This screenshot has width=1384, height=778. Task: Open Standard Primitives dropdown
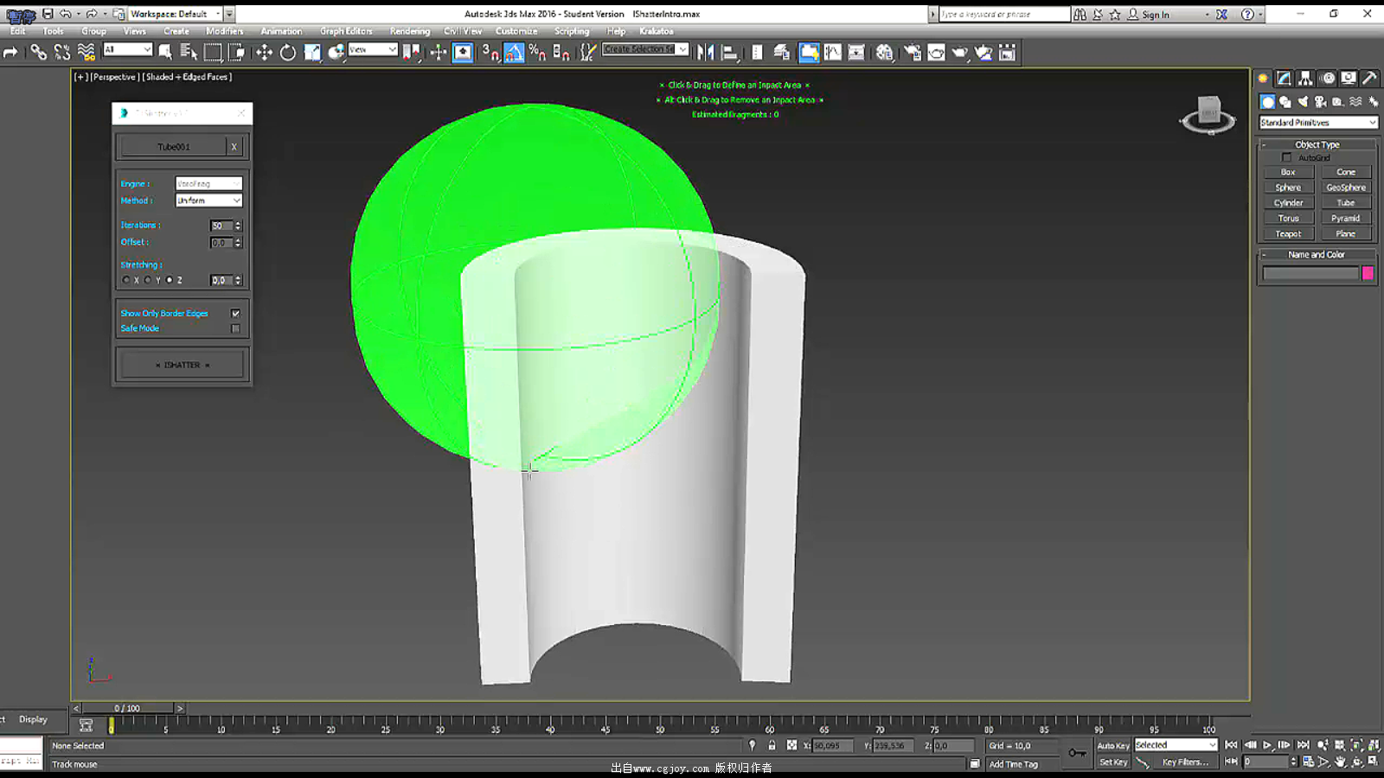pos(1318,123)
